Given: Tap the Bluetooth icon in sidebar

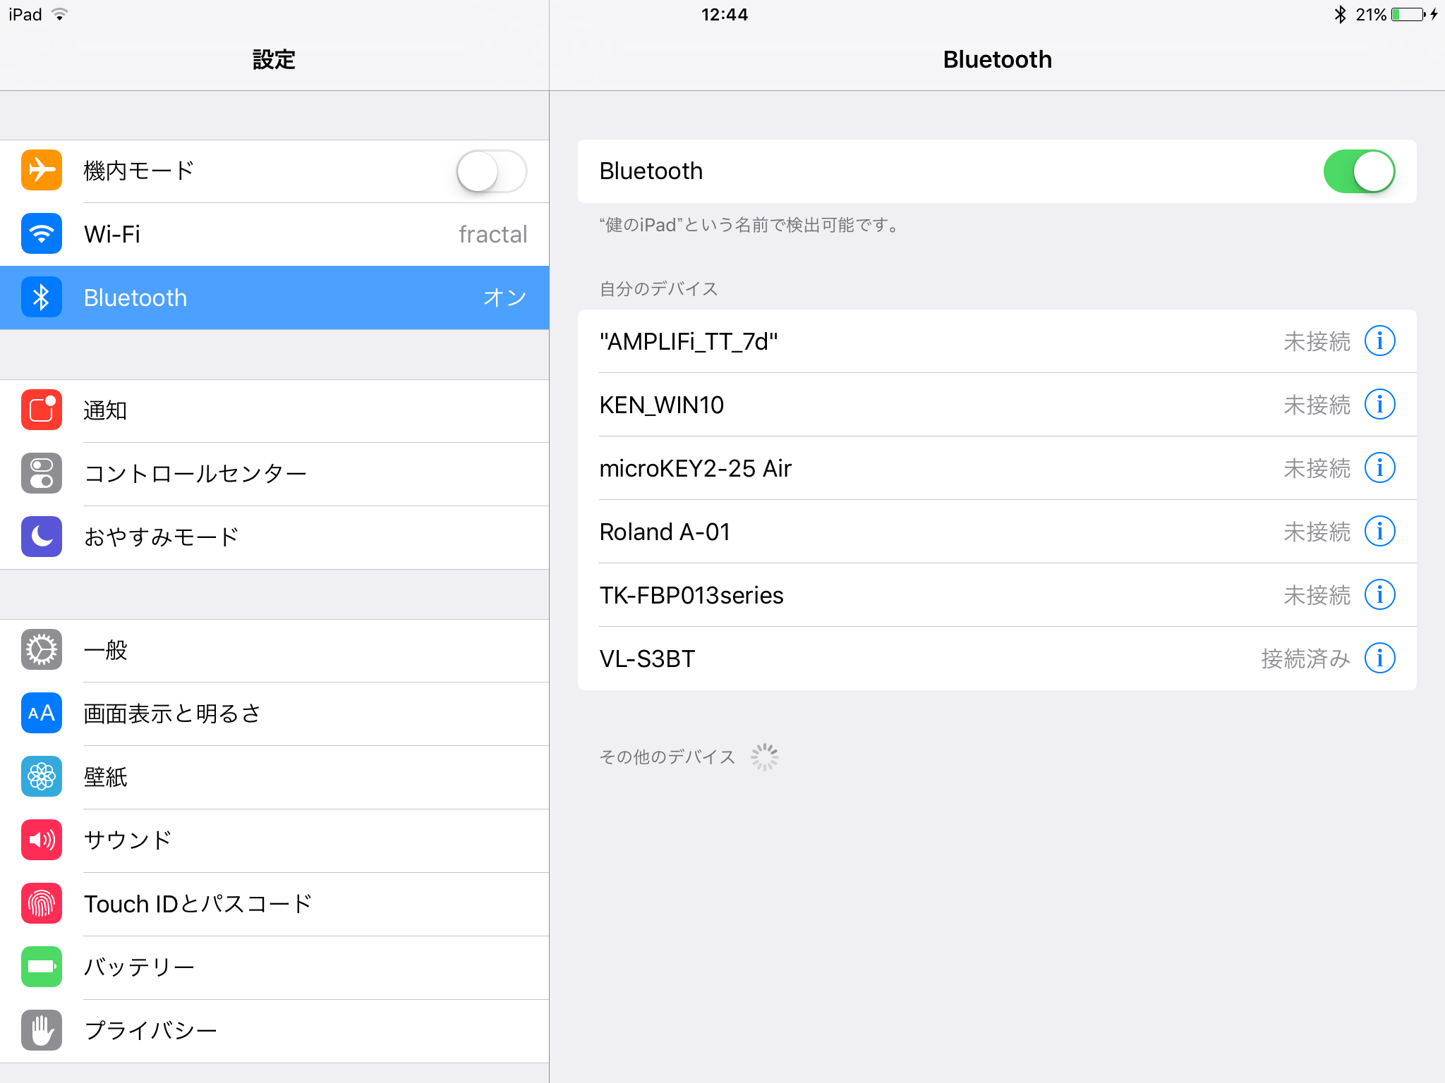Looking at the screenshot, I should (x=42, y=298).
